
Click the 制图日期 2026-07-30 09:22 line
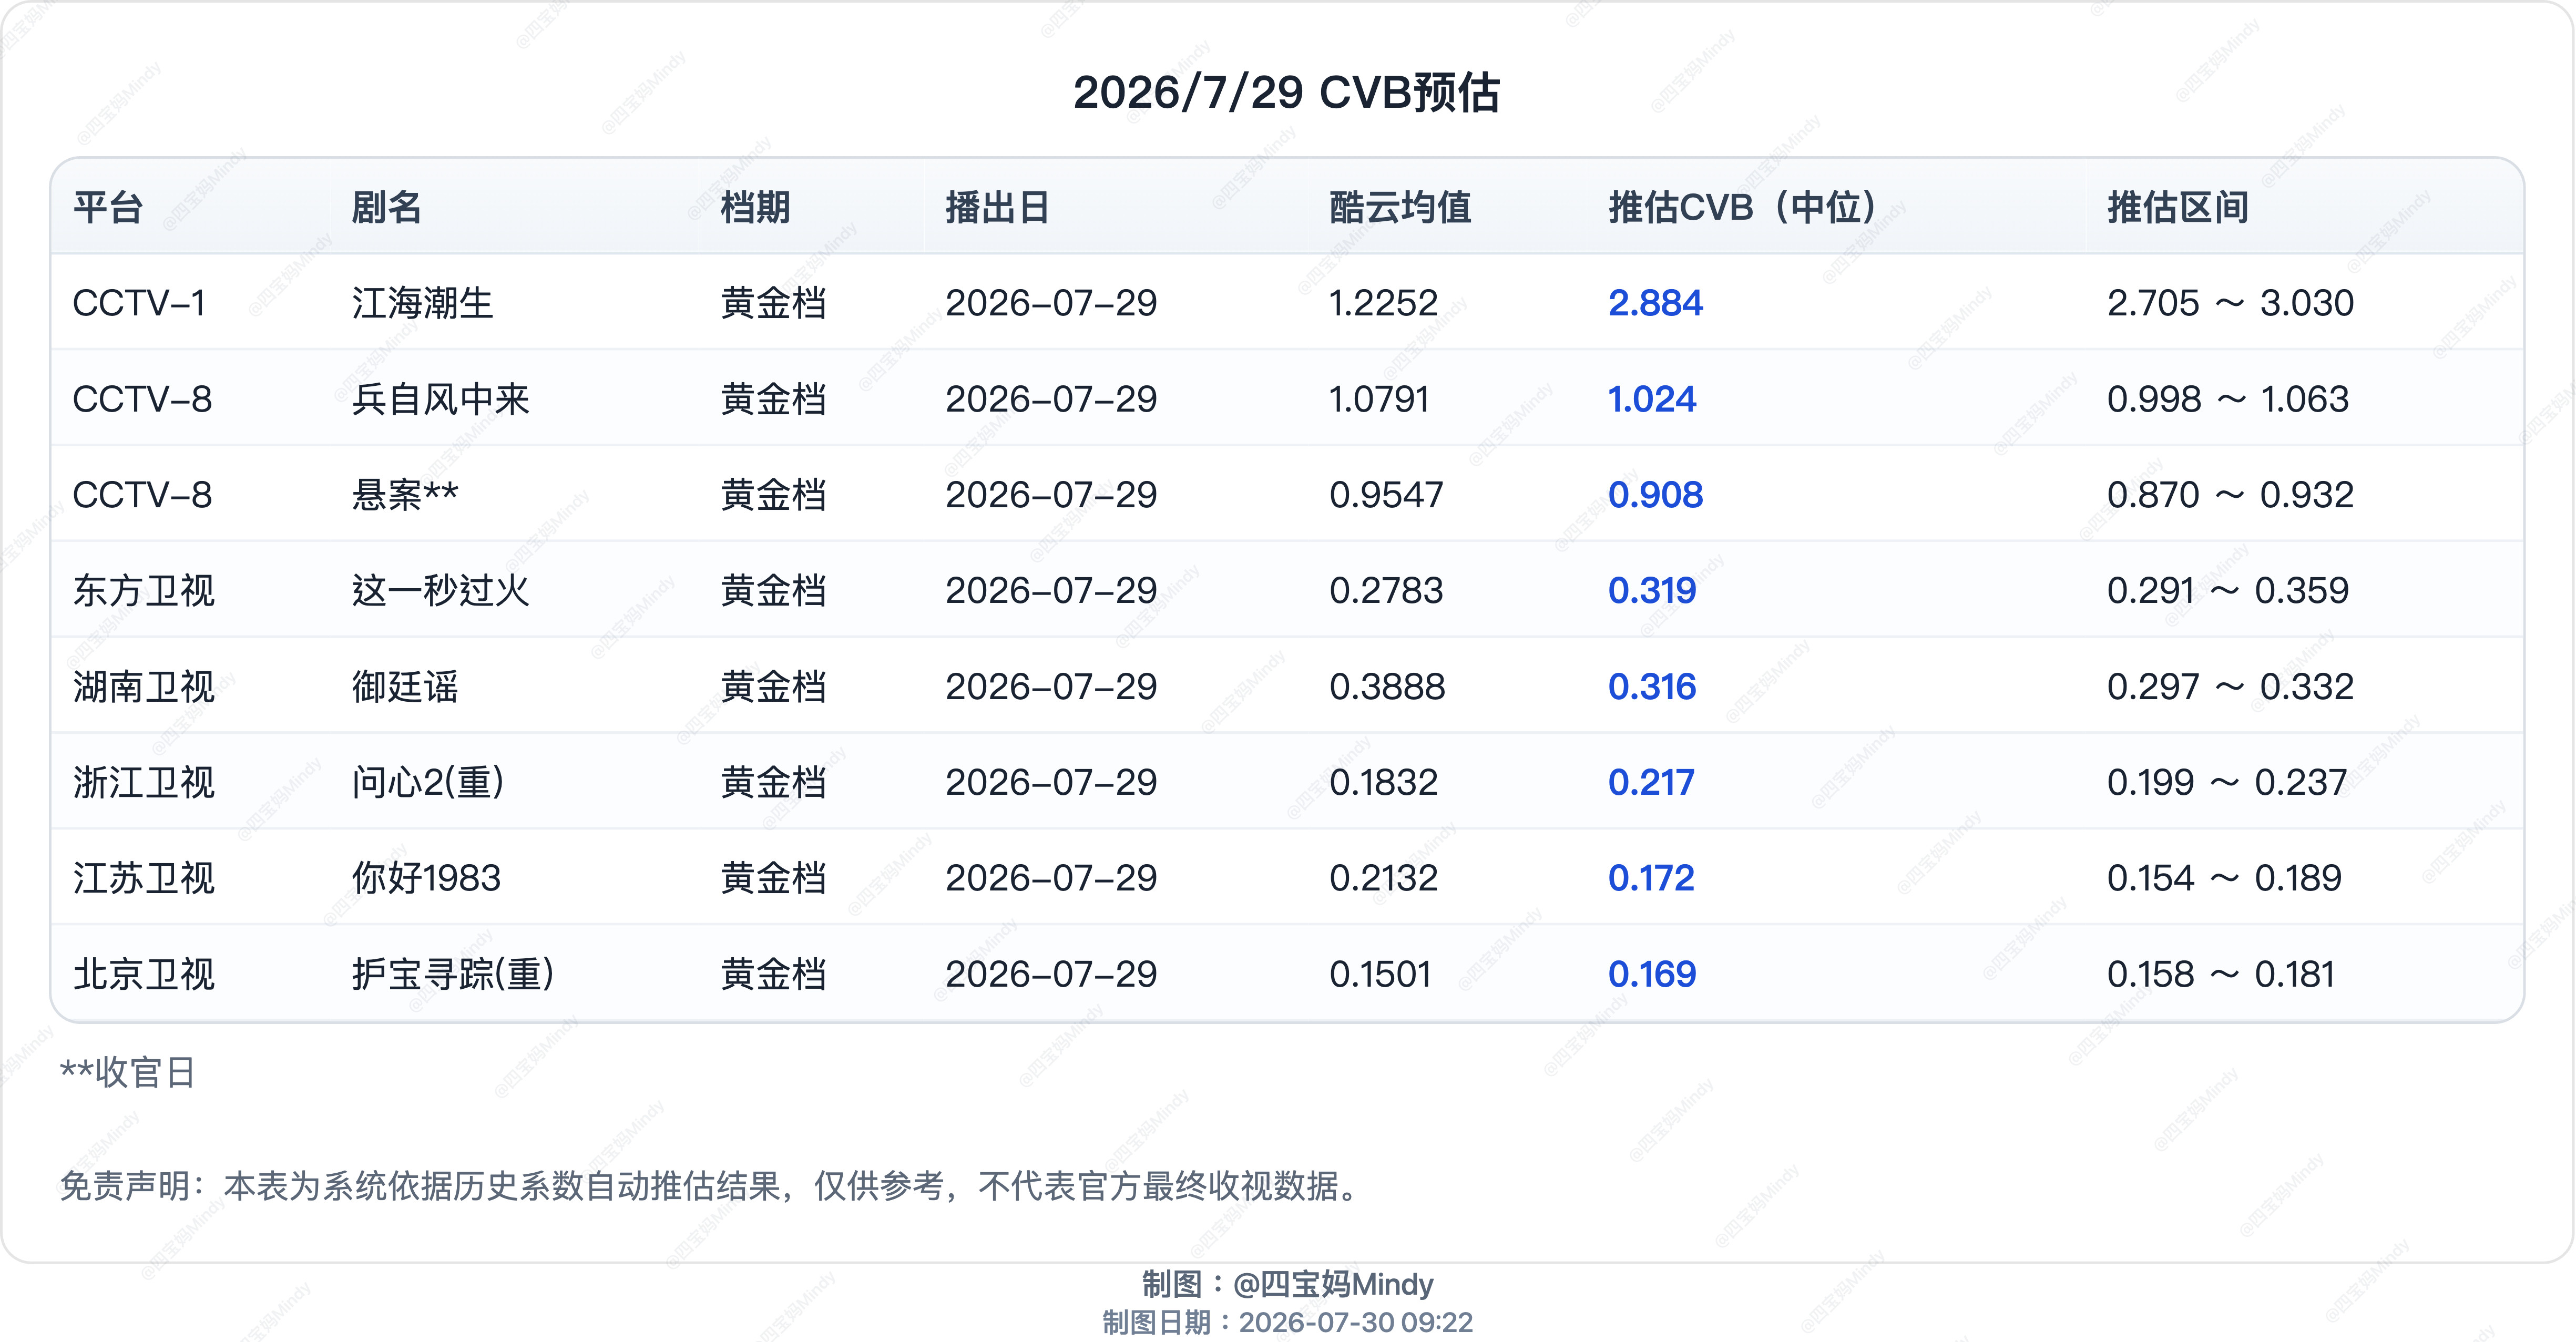(x=1288, y=1322)
